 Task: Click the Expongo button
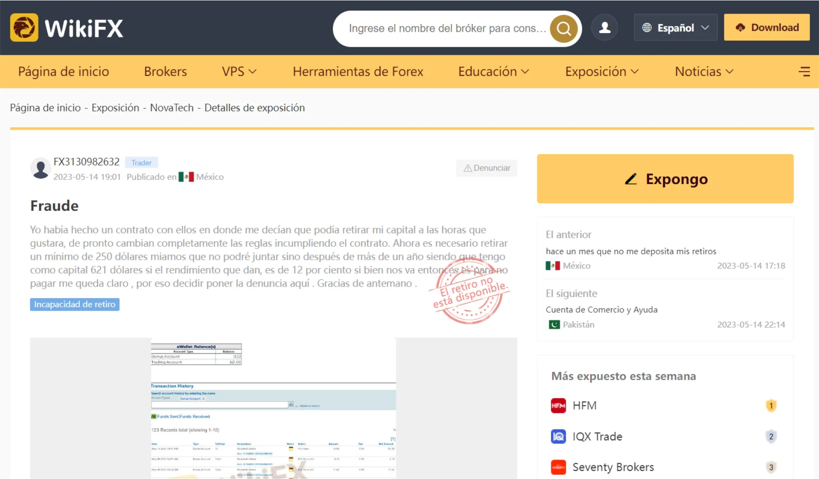pyautogui.click(x=665, y=179)
